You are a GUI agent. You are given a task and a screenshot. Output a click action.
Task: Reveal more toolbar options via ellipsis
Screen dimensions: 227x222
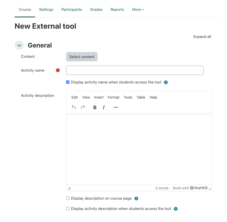116,107
